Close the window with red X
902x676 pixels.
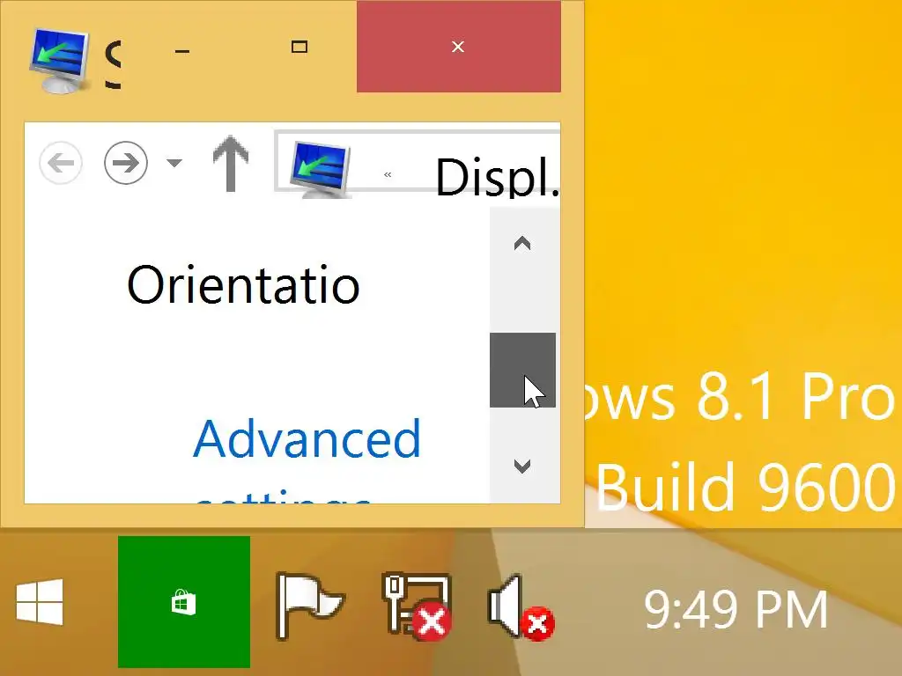(458, 47)
